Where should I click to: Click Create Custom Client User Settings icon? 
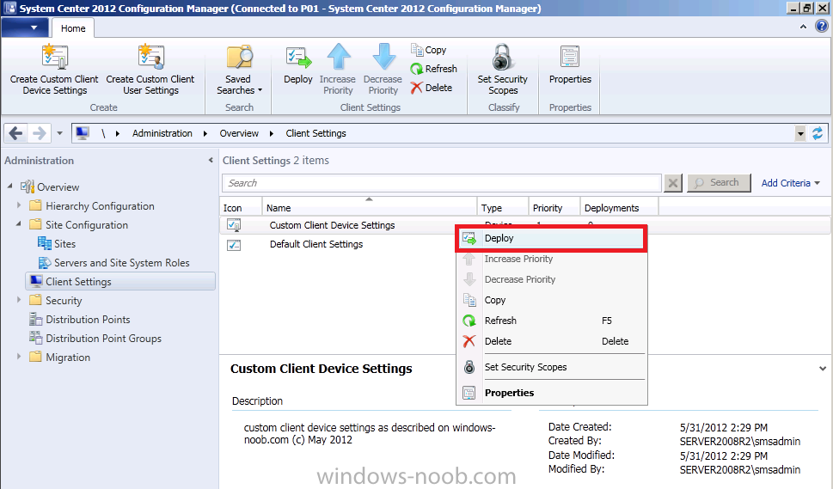tap(151, 58)
